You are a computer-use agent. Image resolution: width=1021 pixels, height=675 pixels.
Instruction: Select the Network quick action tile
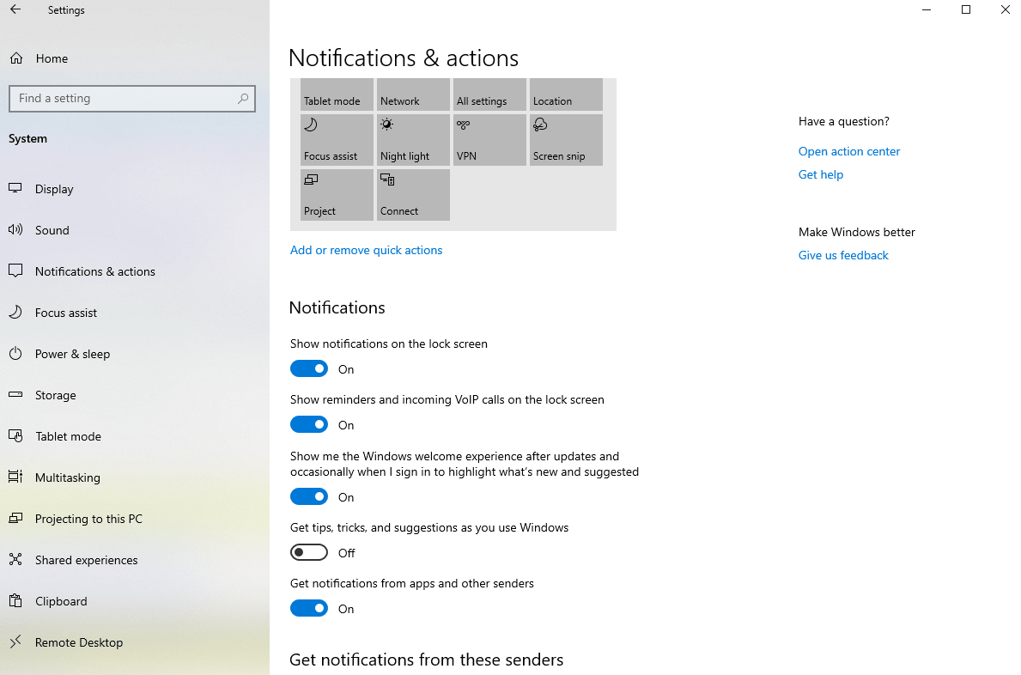[413, 94]
